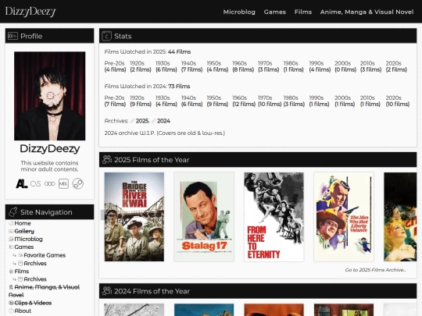Open the 2025 archive link in Stats
Screen dimensions: 422x316
tap(142, 121)
